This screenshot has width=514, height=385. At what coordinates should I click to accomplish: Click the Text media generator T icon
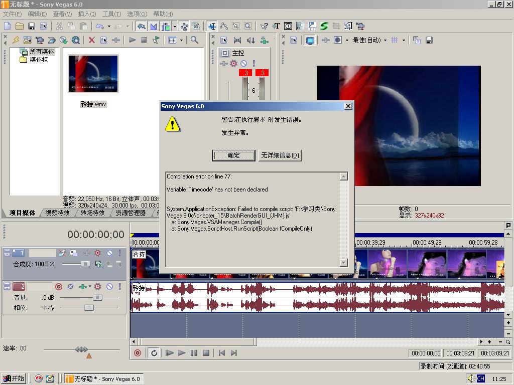[x=276, y=26]
